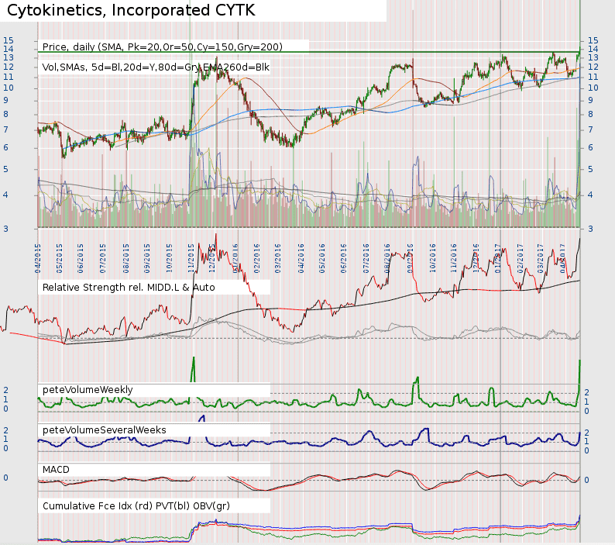Viewport: 615px width, 545px height.
Task: Click the 07/2016 date label
Action: click(366, 258)
